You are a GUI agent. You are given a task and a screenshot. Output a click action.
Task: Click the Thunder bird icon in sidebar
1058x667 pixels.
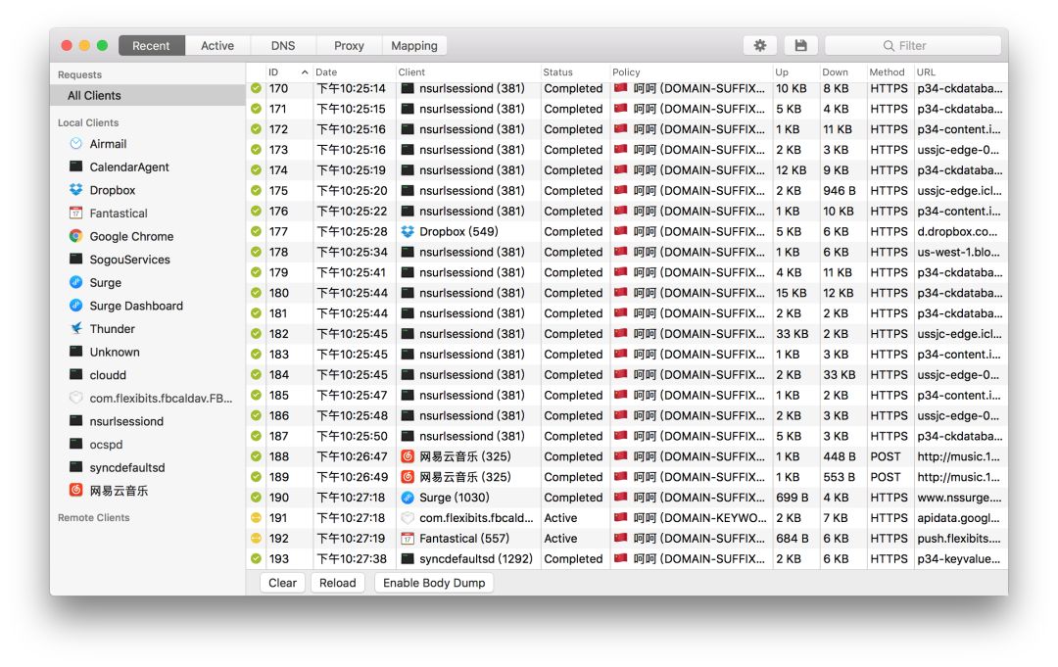pyautogui.click(x=76, y=328)
